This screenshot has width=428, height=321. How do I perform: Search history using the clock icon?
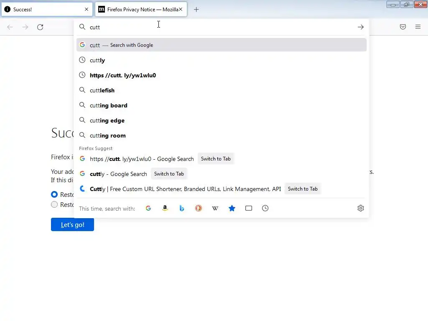coord(265,208)
